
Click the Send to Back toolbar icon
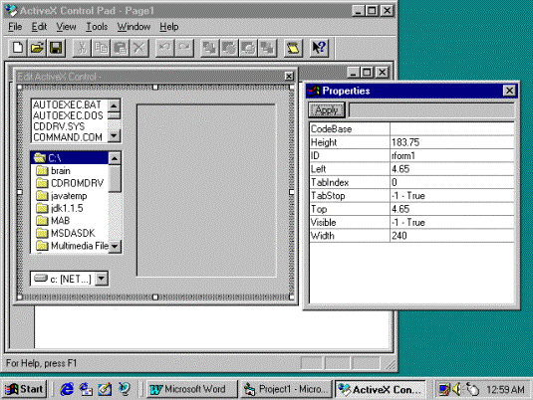tap(267, 48)
